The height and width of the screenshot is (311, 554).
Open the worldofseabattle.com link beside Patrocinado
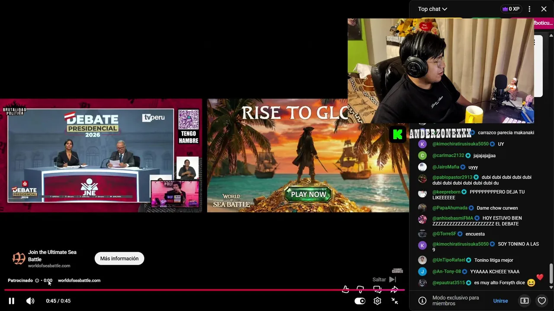[x=79, y=280]
